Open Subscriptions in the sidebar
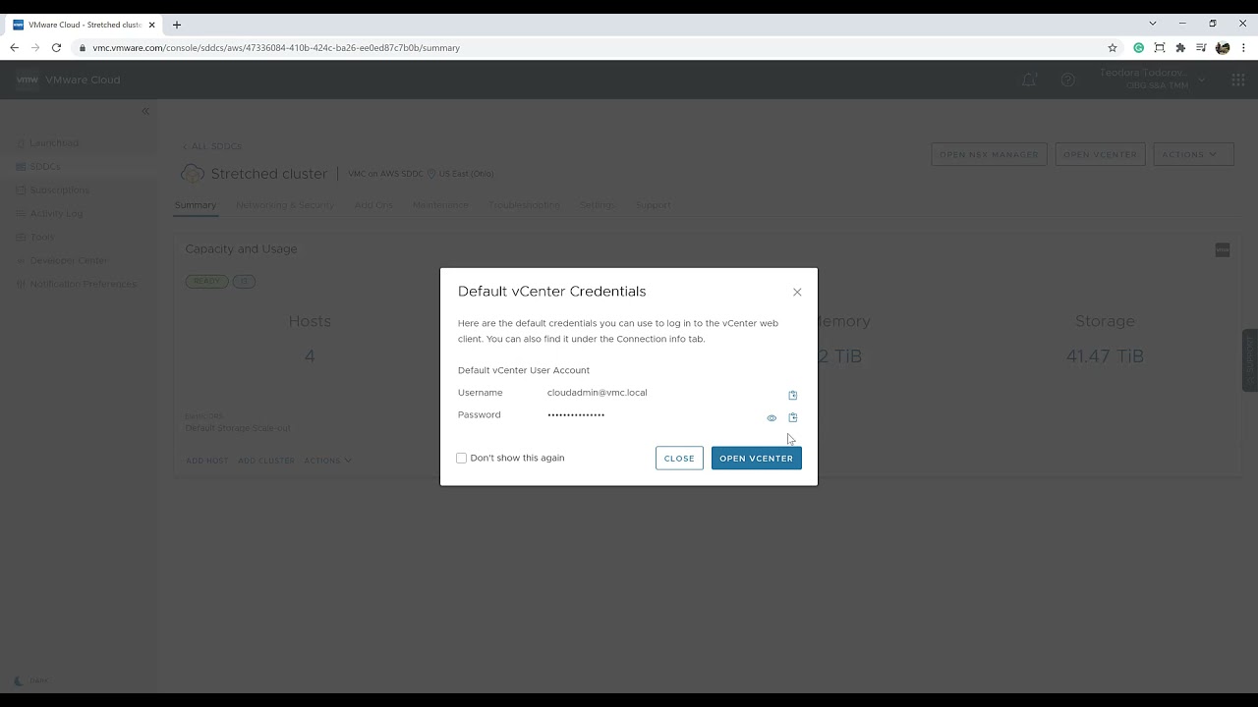The width and height of the screenshot is (1258, 707). (59, 190)
